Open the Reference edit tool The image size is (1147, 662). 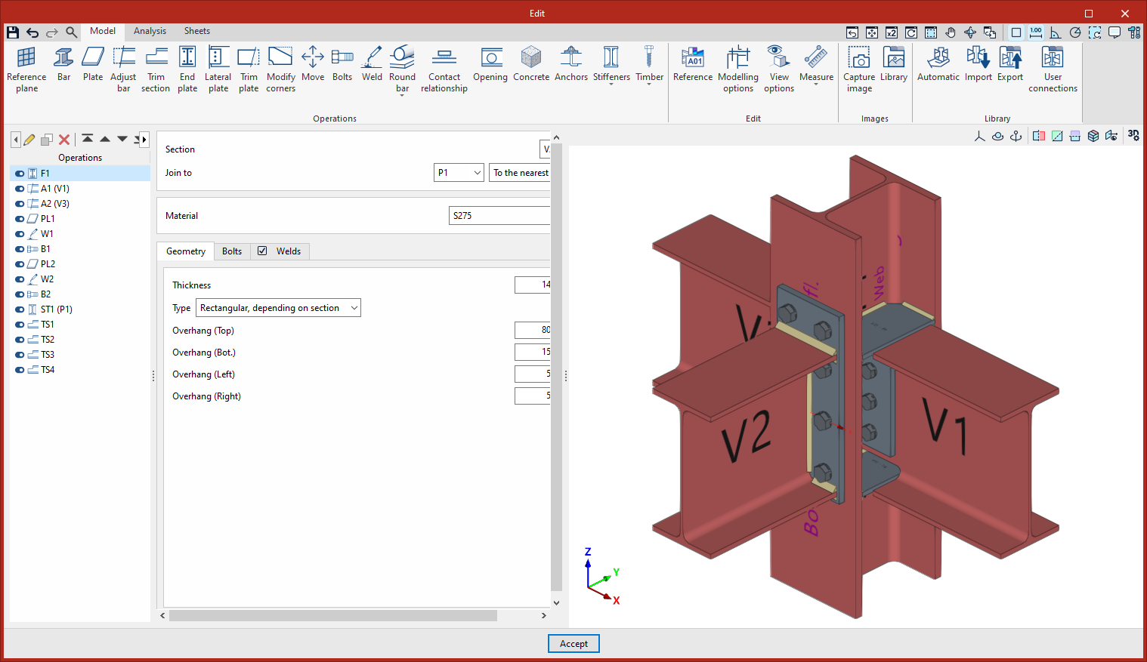(693, 64)
